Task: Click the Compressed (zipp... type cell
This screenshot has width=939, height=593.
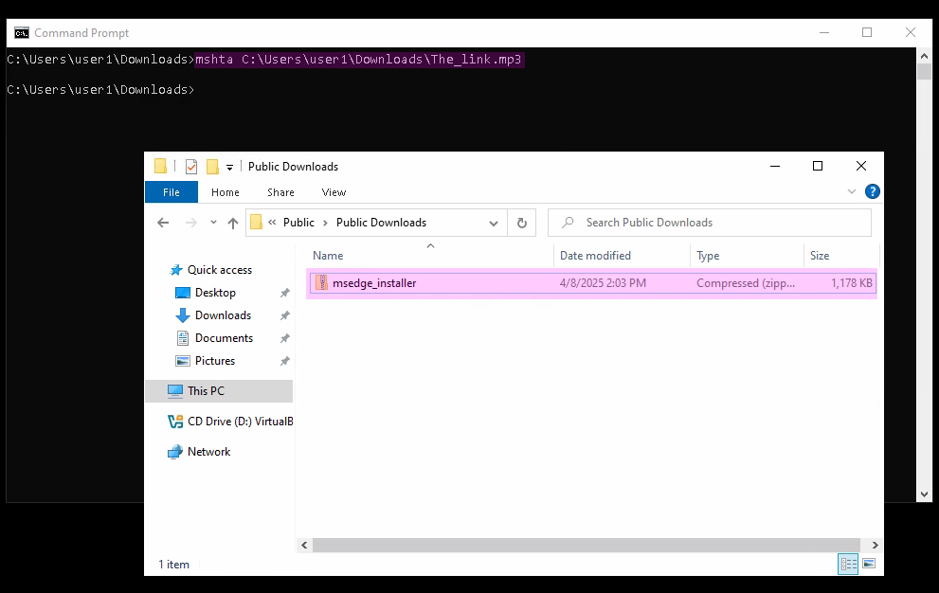Action: point(746,283)
